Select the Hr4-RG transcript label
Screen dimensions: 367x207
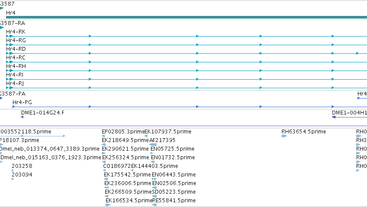coord(16,40)
